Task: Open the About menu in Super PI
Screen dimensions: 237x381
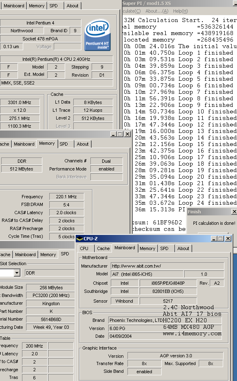Action: (x=157, y=11)
